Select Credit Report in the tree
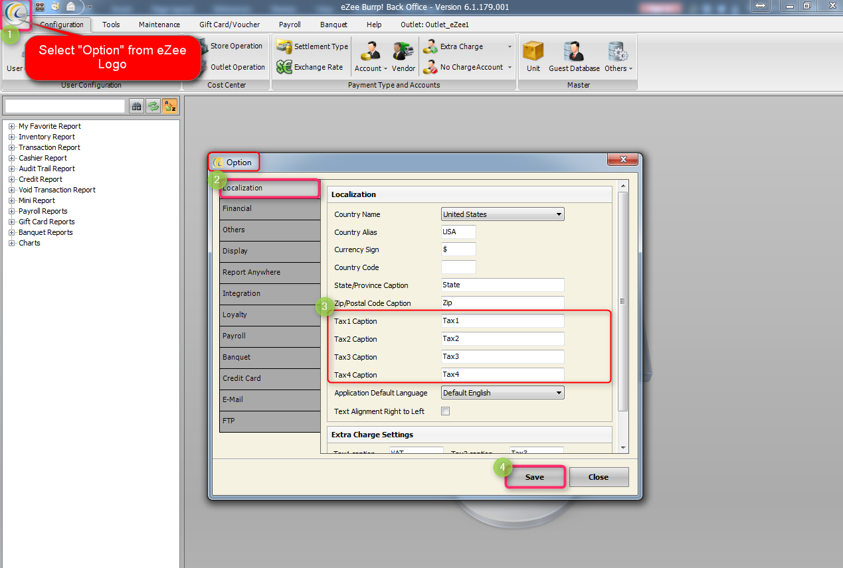This screenshot has width=843, height=568. pyautogui.click(x=41, y=179)
